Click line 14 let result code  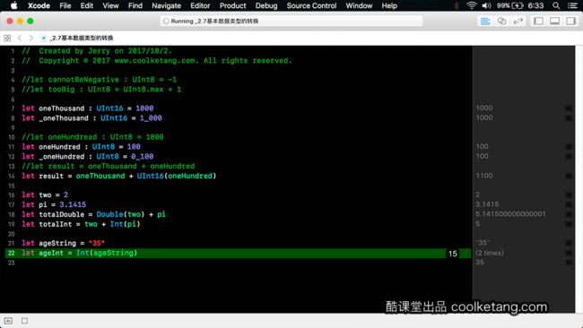(118, 176)
